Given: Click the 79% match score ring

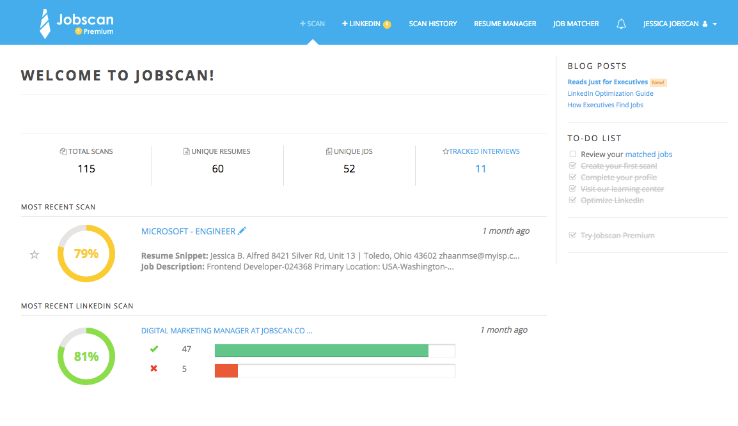Looking at the screenshot, I should [x=86, y=254].
